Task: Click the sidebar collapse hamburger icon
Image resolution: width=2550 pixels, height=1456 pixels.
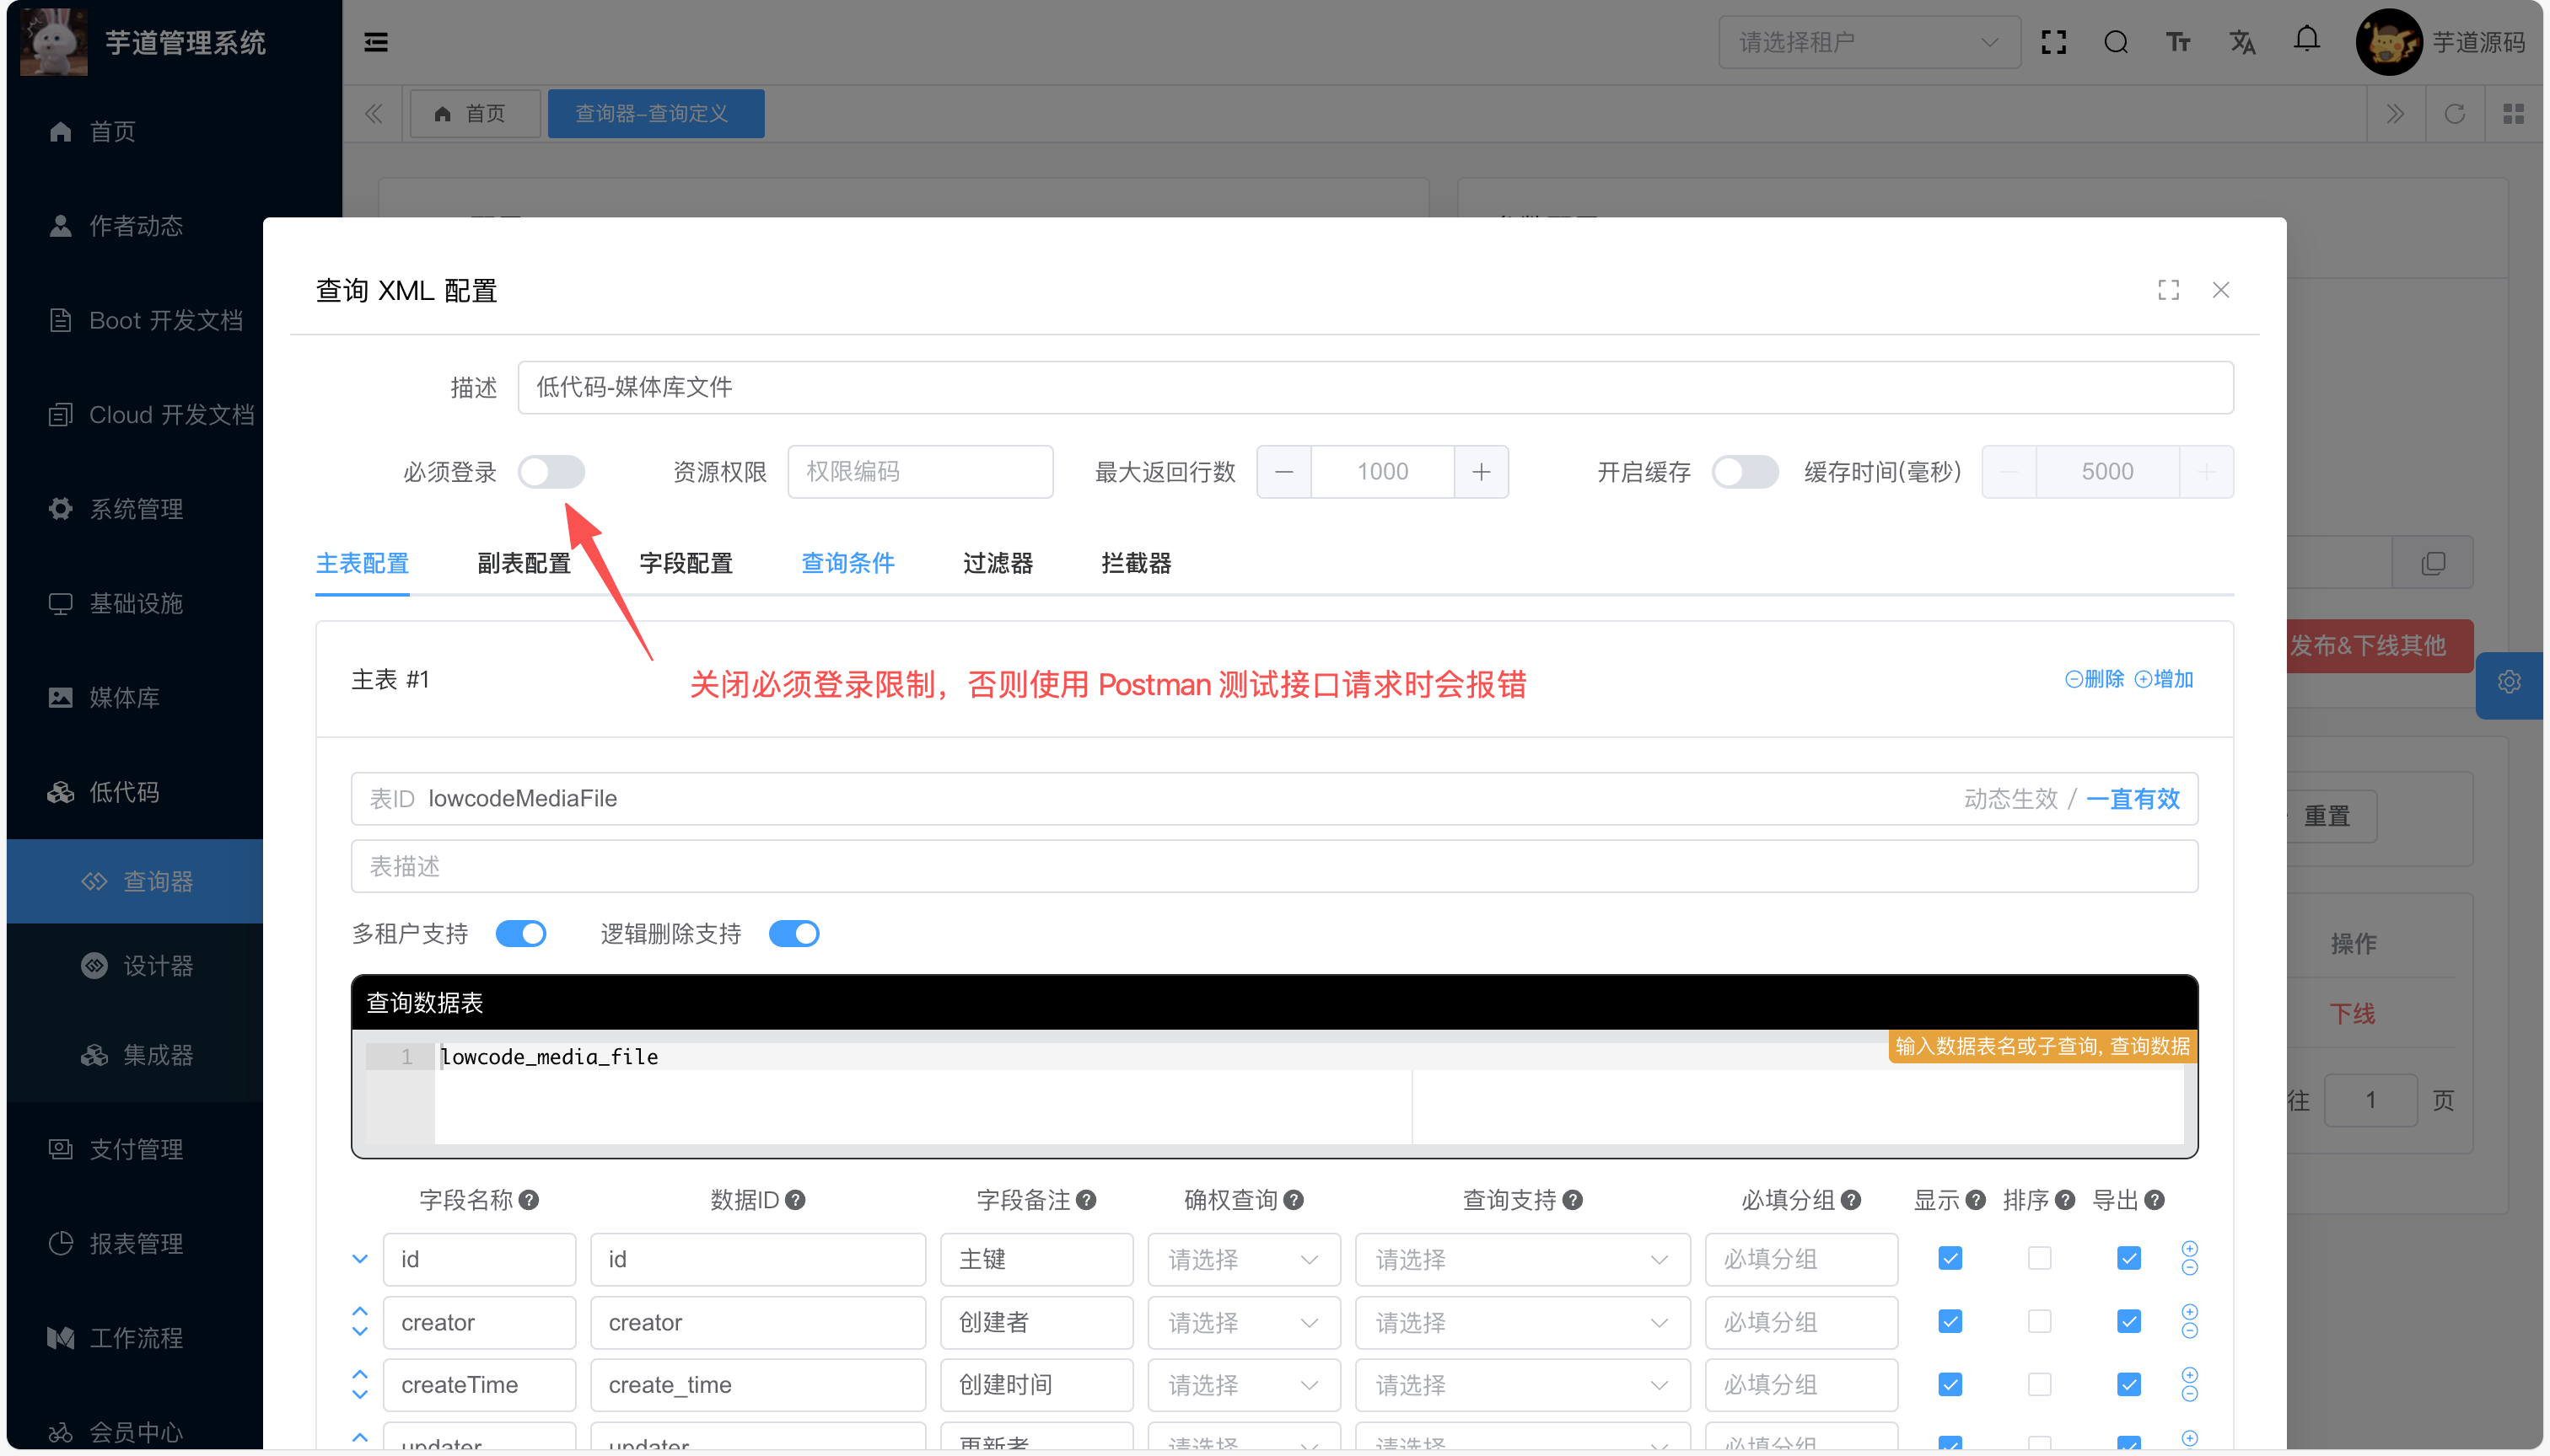Action: point(376,42)
